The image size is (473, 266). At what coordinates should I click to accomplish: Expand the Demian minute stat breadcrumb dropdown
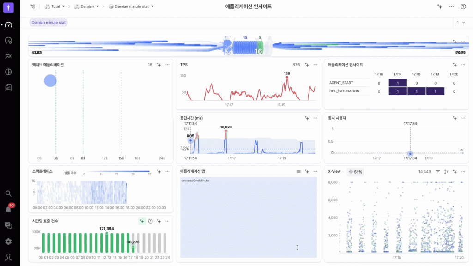131,6
